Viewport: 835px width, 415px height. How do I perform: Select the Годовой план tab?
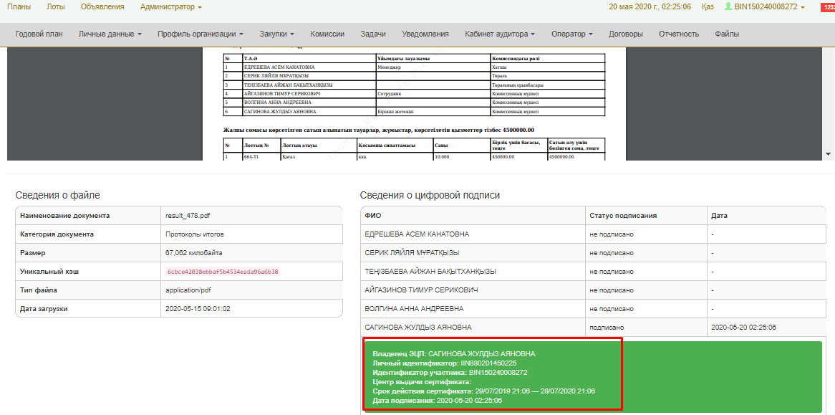(39, 34)
